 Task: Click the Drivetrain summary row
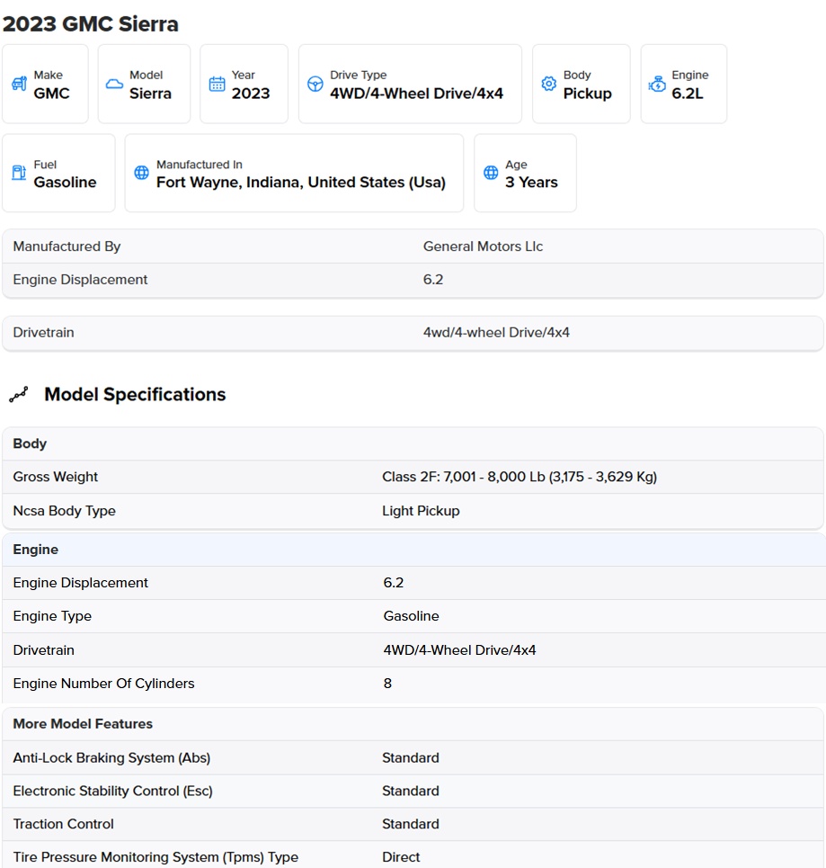click(x=413, y=333)
